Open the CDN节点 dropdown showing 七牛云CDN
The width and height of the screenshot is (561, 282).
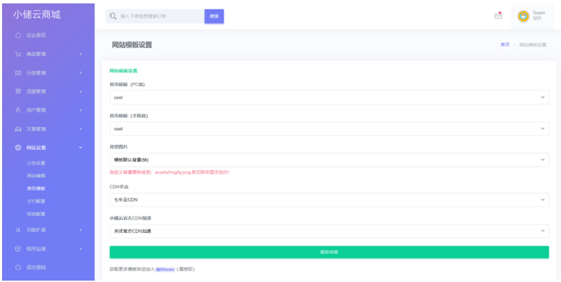point(329,200)
